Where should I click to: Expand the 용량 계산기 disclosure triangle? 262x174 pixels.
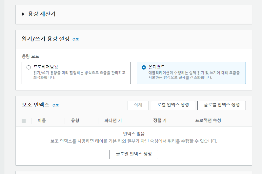click(23, 14)
